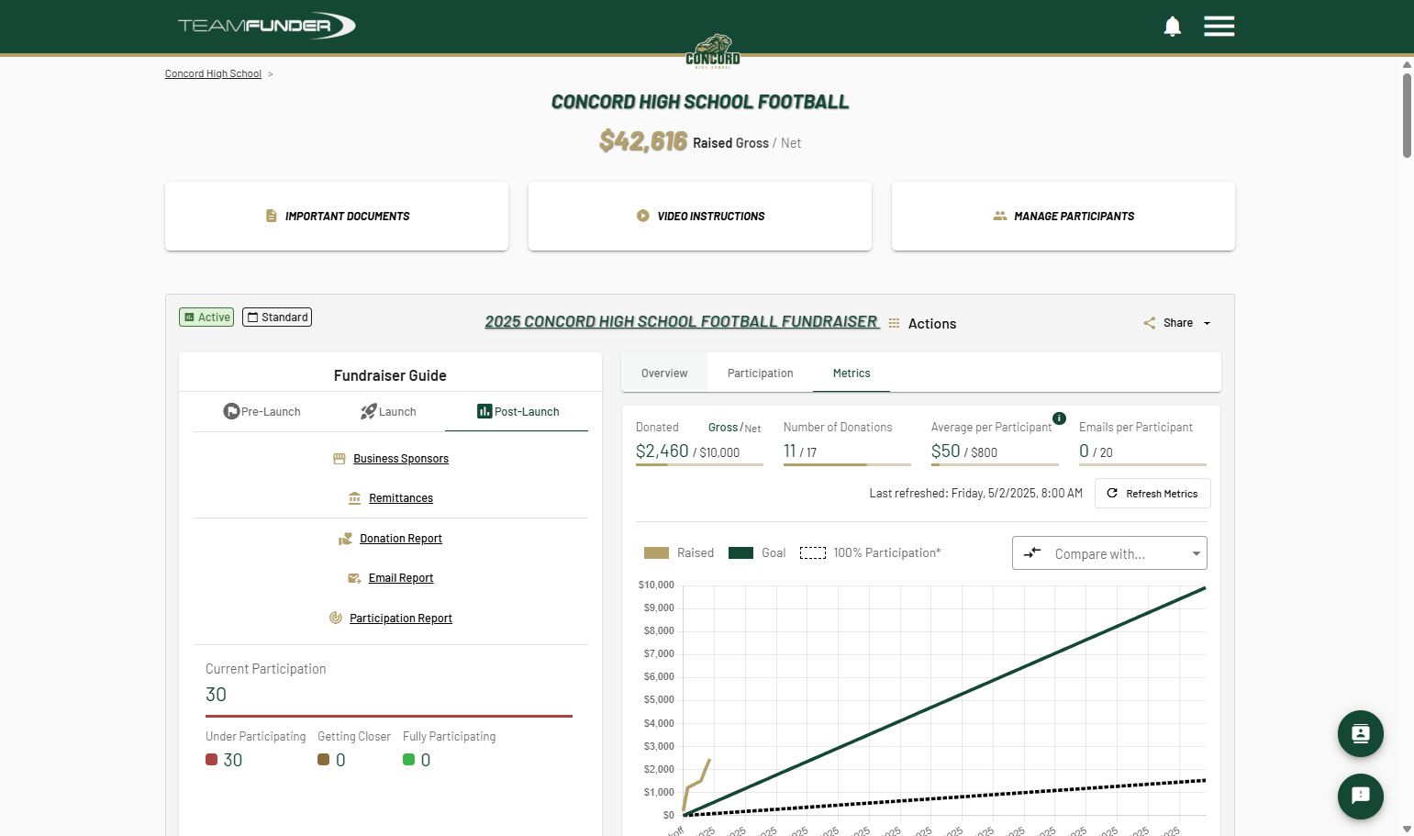Click the Remittances bank icon
The width and height of the screenshot is (1414, 836).
click(354, 498)
